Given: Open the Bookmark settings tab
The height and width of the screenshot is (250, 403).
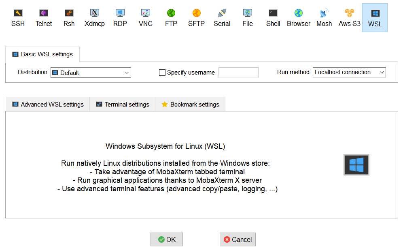Looking at the screenshot, I should pyautogui.click(x=190, y=104).
